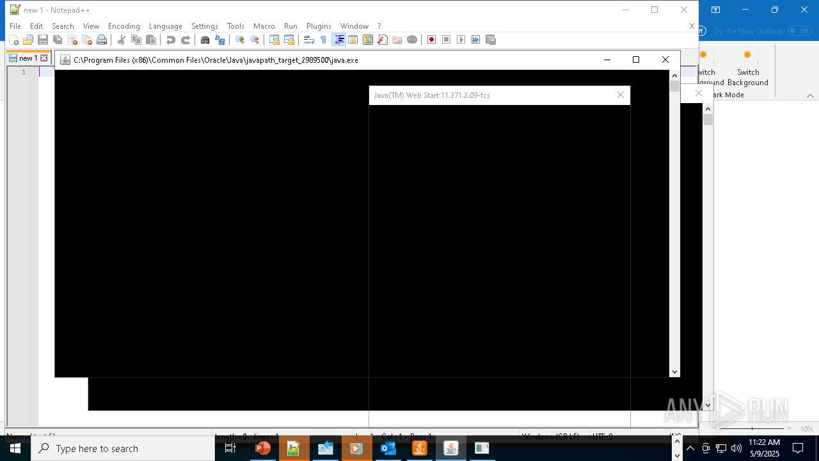This screenshot has width=819, height=461.
Task: Start macro recording with the red record icon
Action: click(x=432, y=40)
